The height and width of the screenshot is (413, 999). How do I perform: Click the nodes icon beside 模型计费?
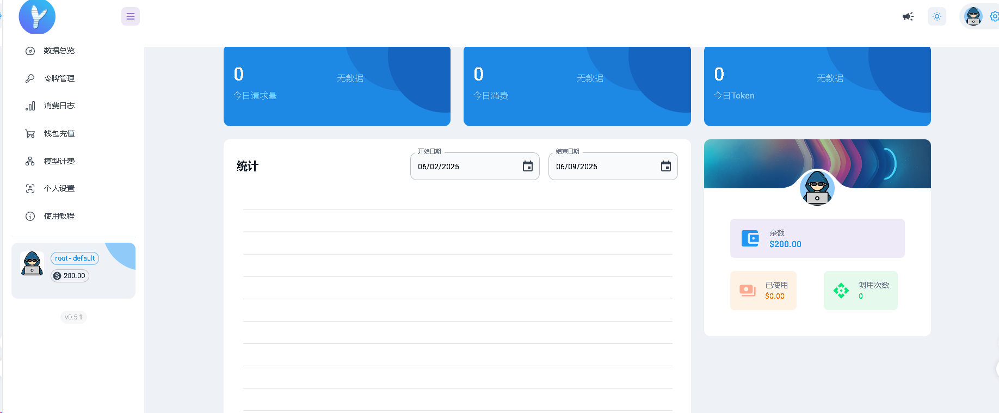point(30,161)
